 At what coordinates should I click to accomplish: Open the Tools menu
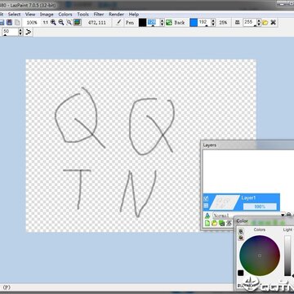[82, 14]
